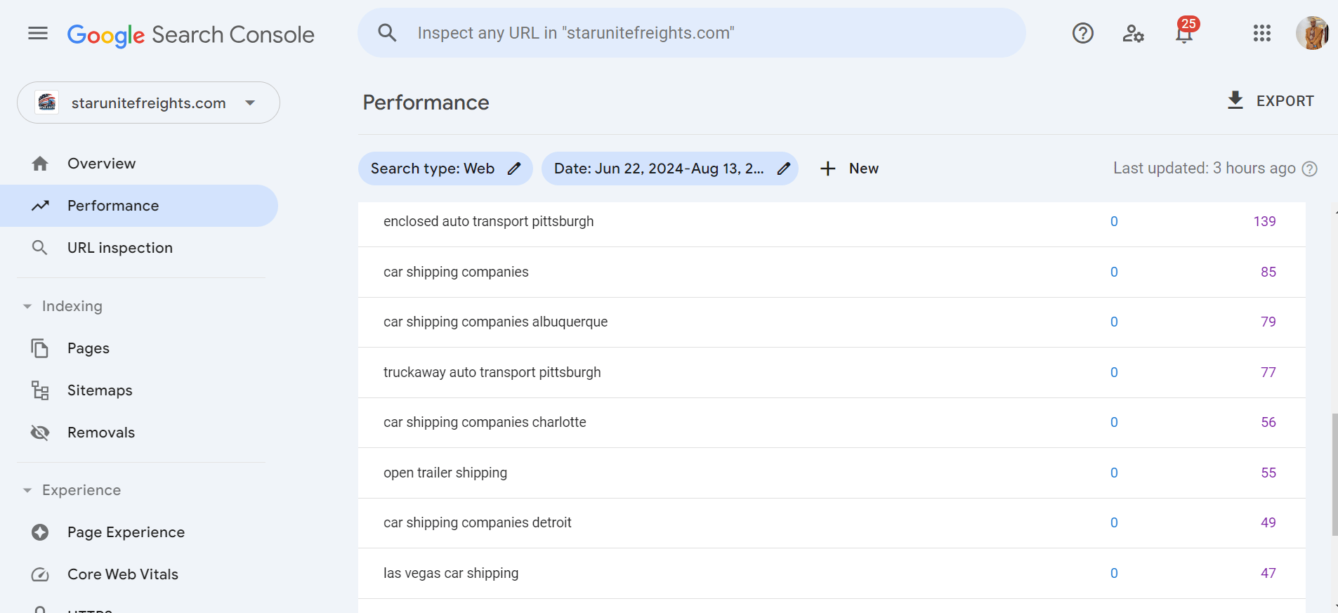Open Sitemaps in sidebar
The width and height of the screenshot is (1338, 613).
coord(139,390)
